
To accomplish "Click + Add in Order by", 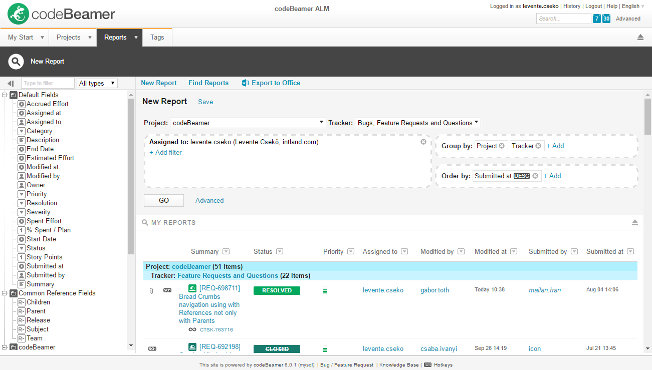I will 552,176.
